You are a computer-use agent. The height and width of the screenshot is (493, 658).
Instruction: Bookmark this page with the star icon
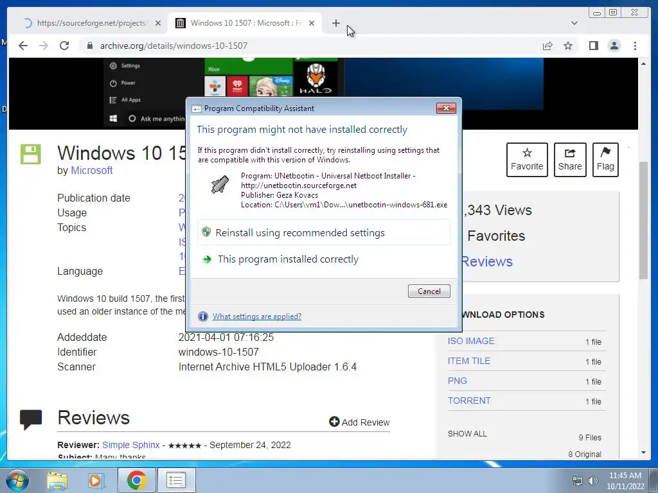[568, 46]
